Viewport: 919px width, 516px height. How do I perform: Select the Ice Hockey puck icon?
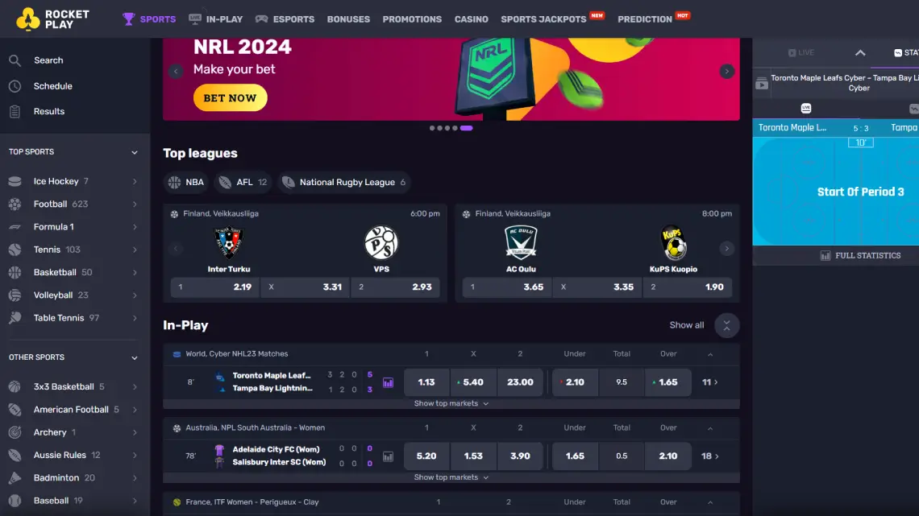click(x=15, y=181)
